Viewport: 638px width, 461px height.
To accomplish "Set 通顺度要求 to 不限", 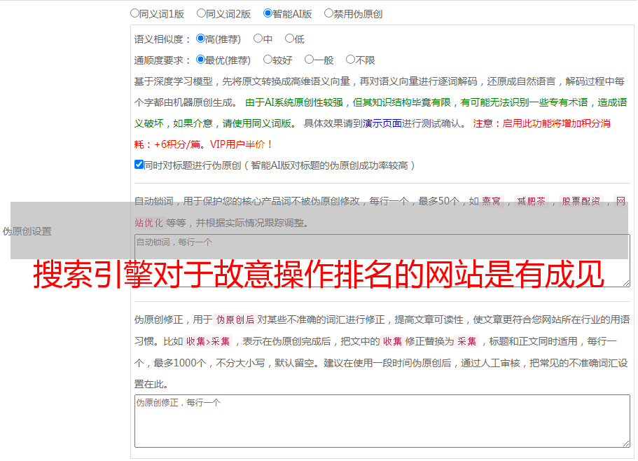I will [350, 60].
